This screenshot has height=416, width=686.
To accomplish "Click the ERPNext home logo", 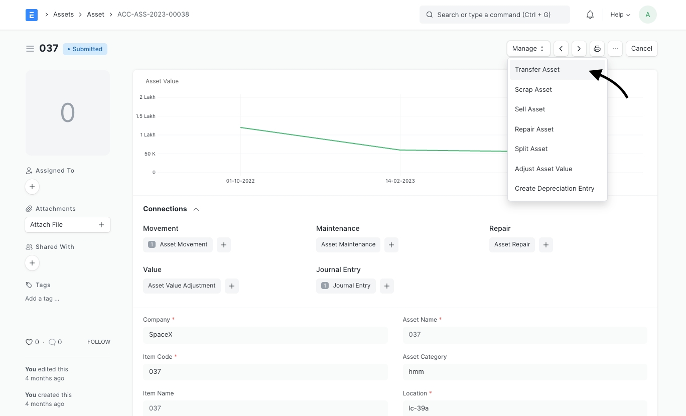I will (x=32, y=15).
